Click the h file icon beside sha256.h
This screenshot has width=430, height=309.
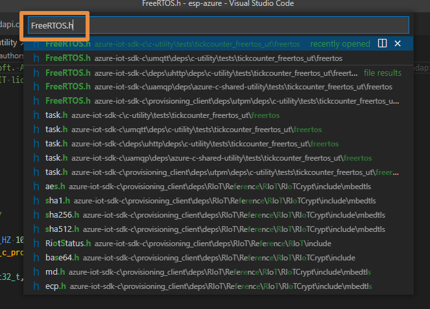click(36, 215)
